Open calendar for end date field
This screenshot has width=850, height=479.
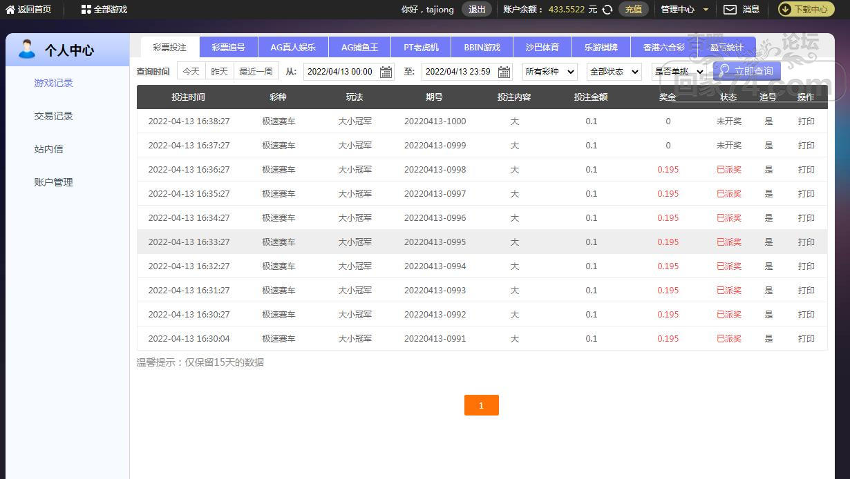(504, 72)
